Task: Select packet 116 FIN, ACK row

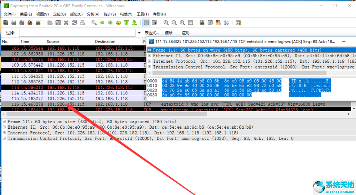Action: [x=176, y=104]
